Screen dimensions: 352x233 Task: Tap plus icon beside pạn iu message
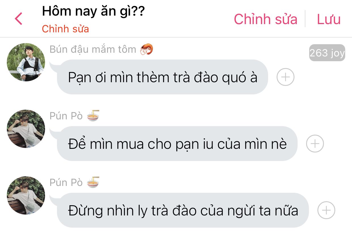[x=315, y=144]
